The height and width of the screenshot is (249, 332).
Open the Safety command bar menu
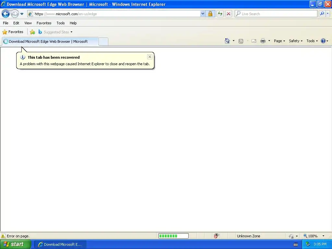(296, 41)
